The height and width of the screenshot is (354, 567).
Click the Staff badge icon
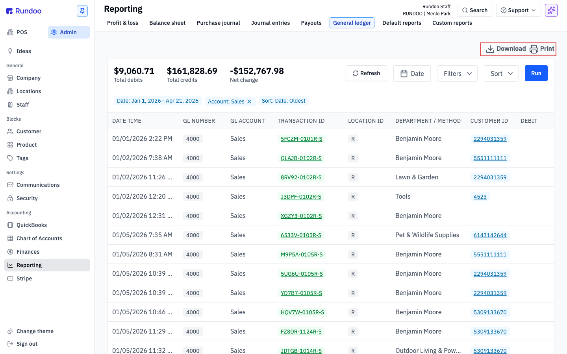pos(10,105)
